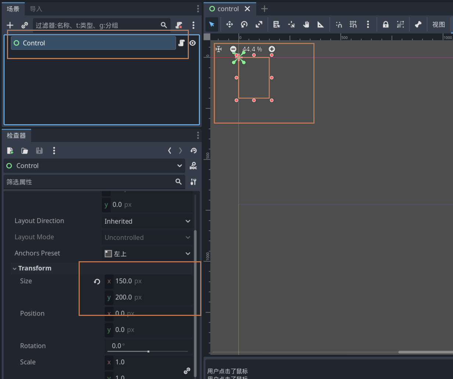Toggle grid snapping in viewport toolbar
453x379 pixels.
click(353, 25)
